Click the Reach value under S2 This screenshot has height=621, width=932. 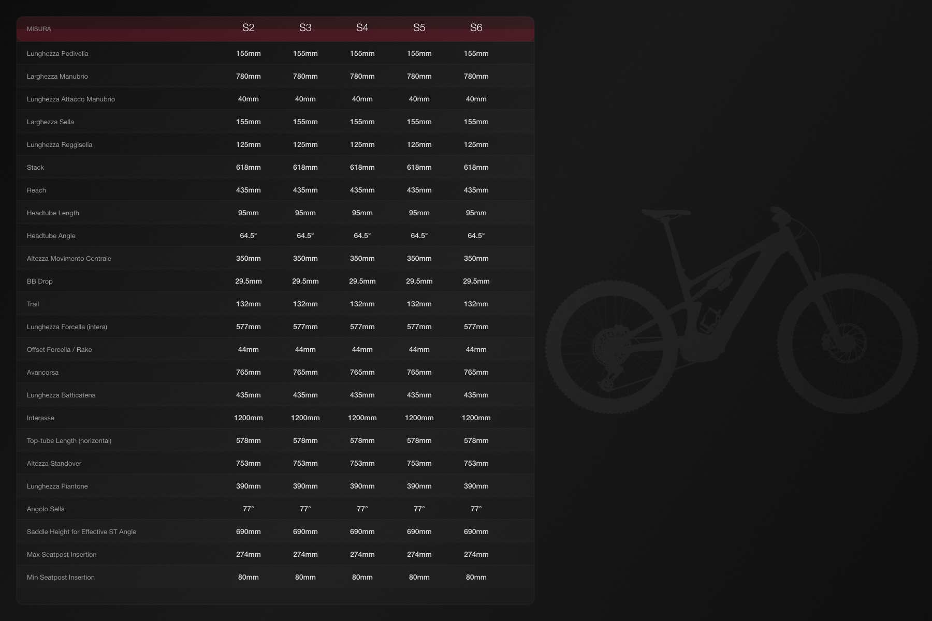pyautogui.click(x=248, y=190)
